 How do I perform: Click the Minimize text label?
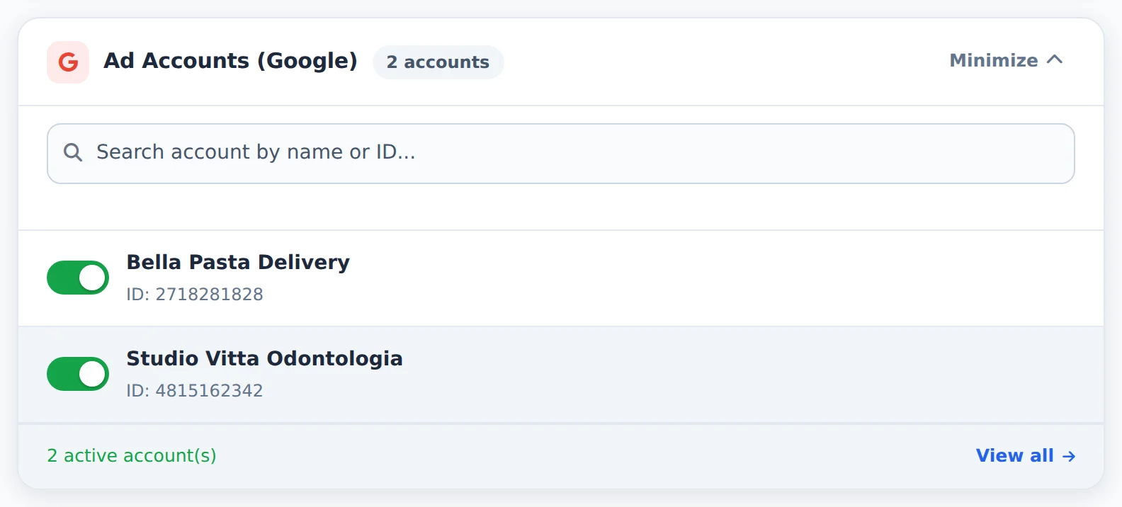click(994, 60)
